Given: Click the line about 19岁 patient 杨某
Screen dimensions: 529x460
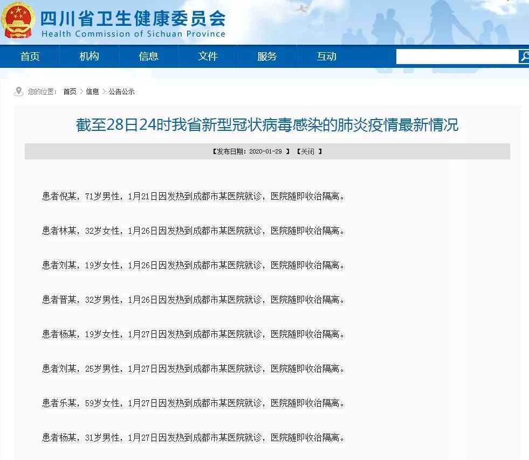Looking at the screenshot, I should pyautogui.click(x=193, y=334).
